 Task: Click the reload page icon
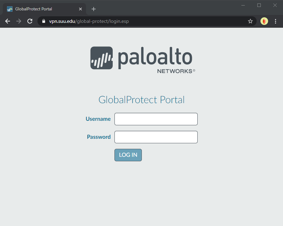tap(30, 21)
